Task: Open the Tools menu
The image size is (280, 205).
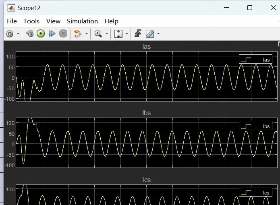Action: 31,21
